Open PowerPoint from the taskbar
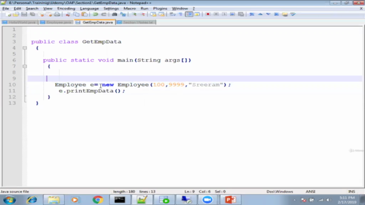The height and width of the screenshot is (205, 365). pyautogui.click(x=230, y=200)
